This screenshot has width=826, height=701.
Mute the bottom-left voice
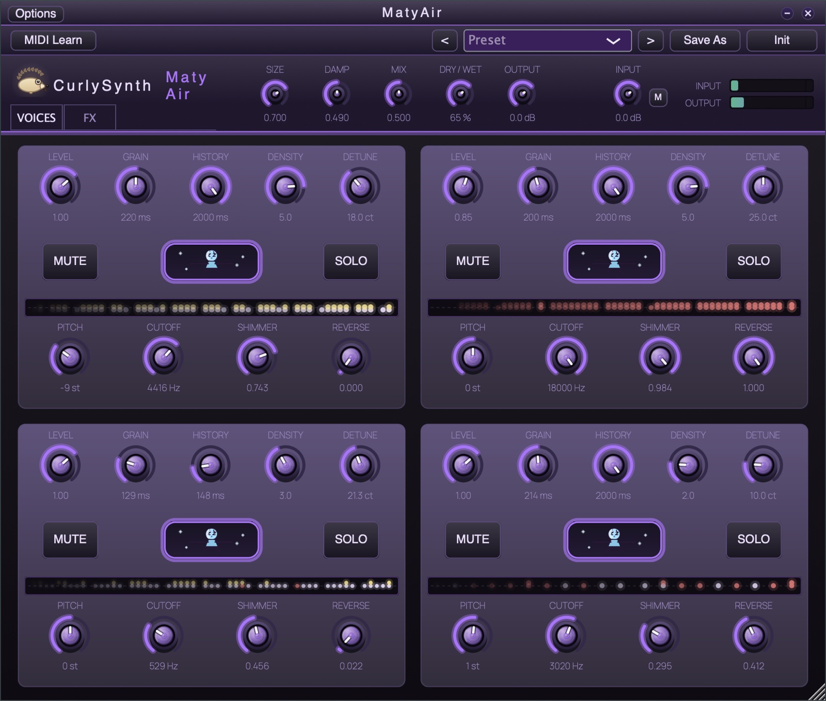tap(70, 539)
